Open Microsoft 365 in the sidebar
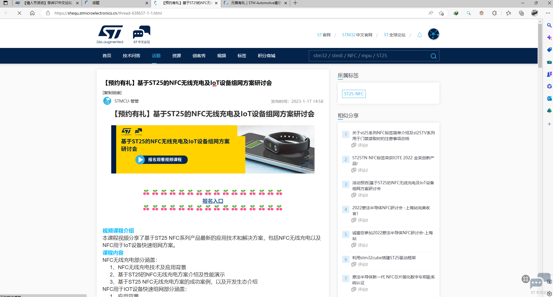Image resolution: width=553 pixels, height=297 pixels. point(549,86)
